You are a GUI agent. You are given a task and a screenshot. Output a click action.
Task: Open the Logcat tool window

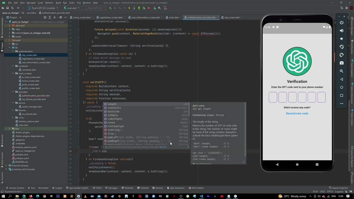[57, 188]
